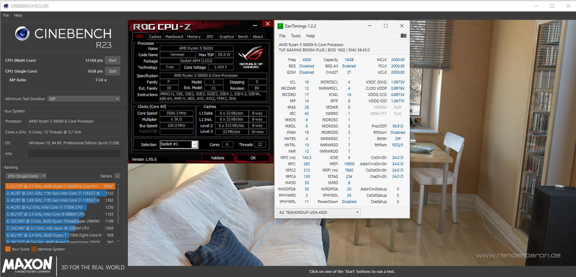This screenshot has width=576, height=277.
Task: Start the CPU Single Core test
Action: (x=112, y=71)
